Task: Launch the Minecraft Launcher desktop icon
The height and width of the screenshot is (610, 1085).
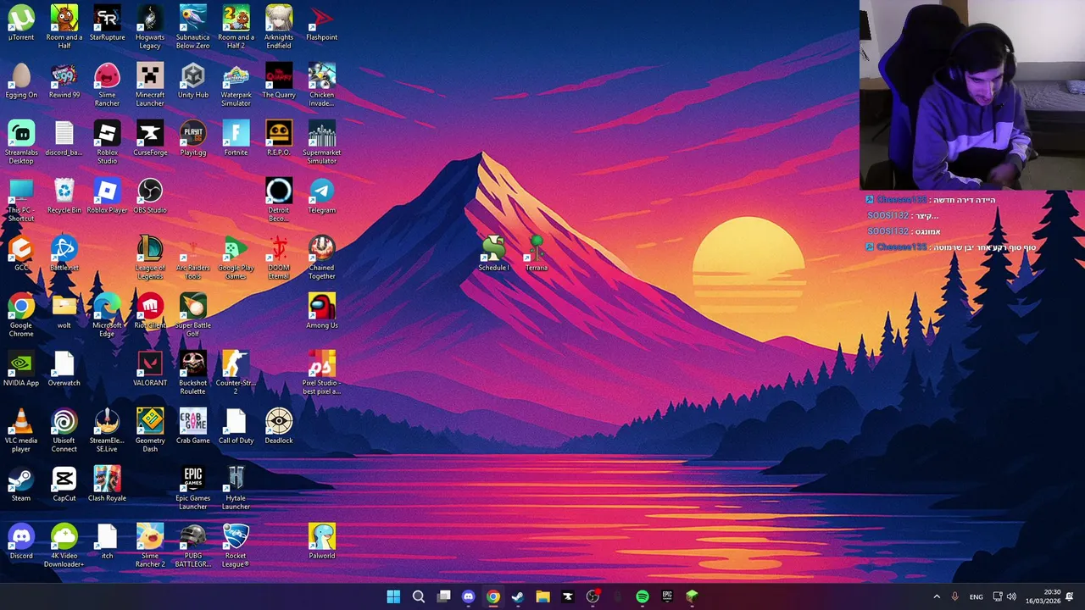Action: pos(150,85)
